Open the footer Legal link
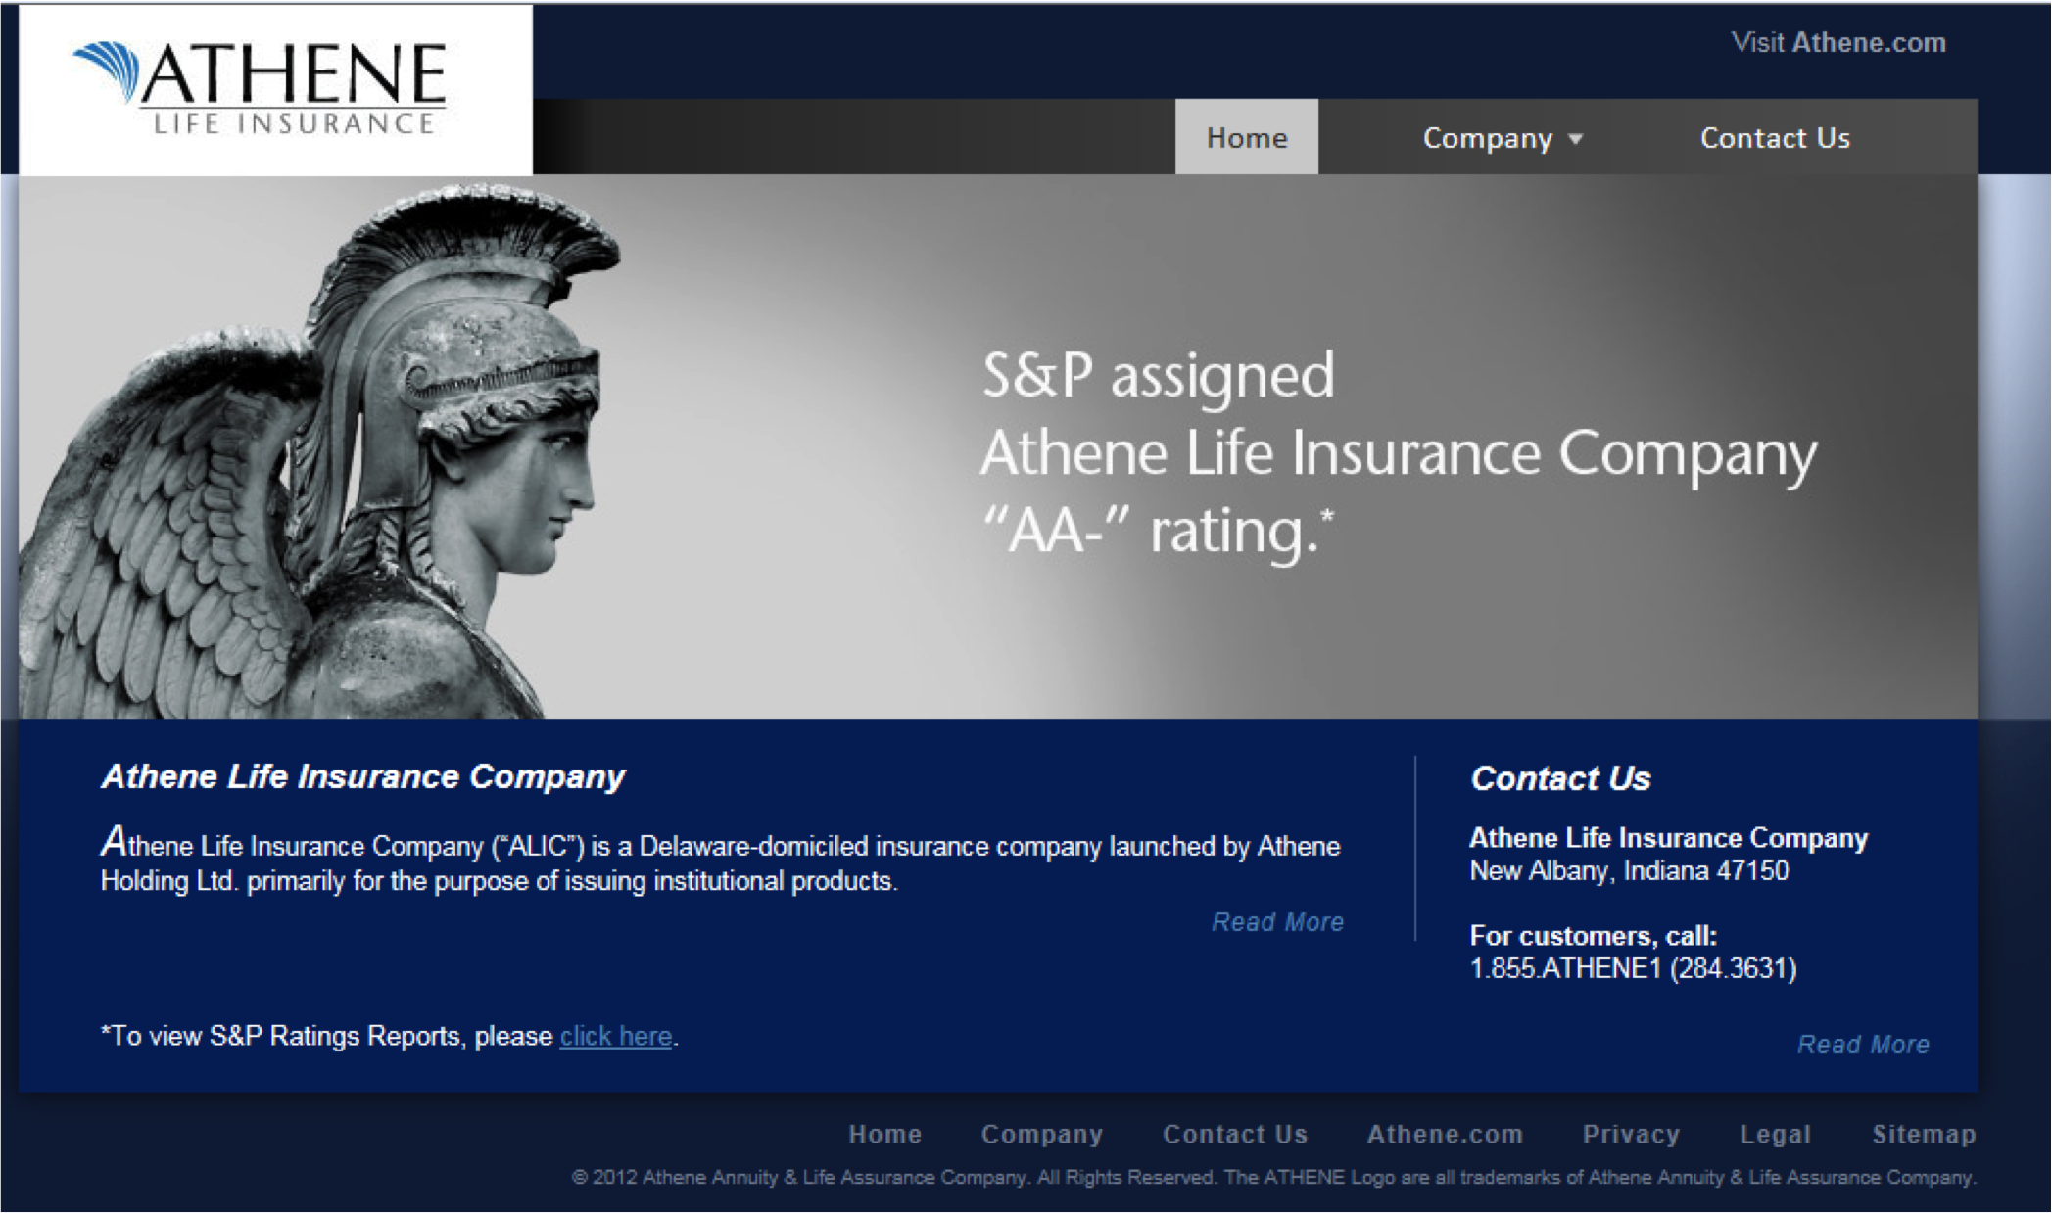 (x=1775, y=1134)
